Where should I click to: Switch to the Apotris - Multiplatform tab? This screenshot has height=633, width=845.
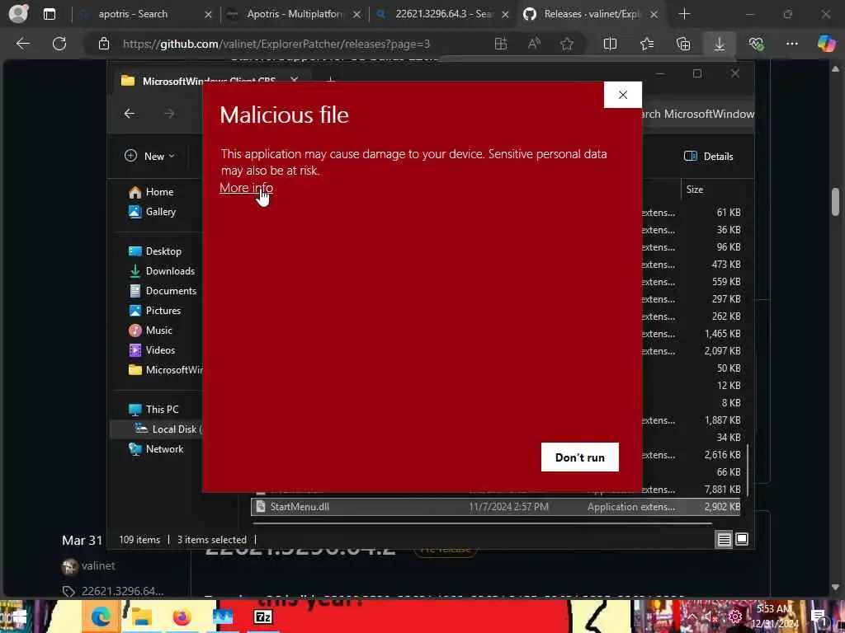295,14
